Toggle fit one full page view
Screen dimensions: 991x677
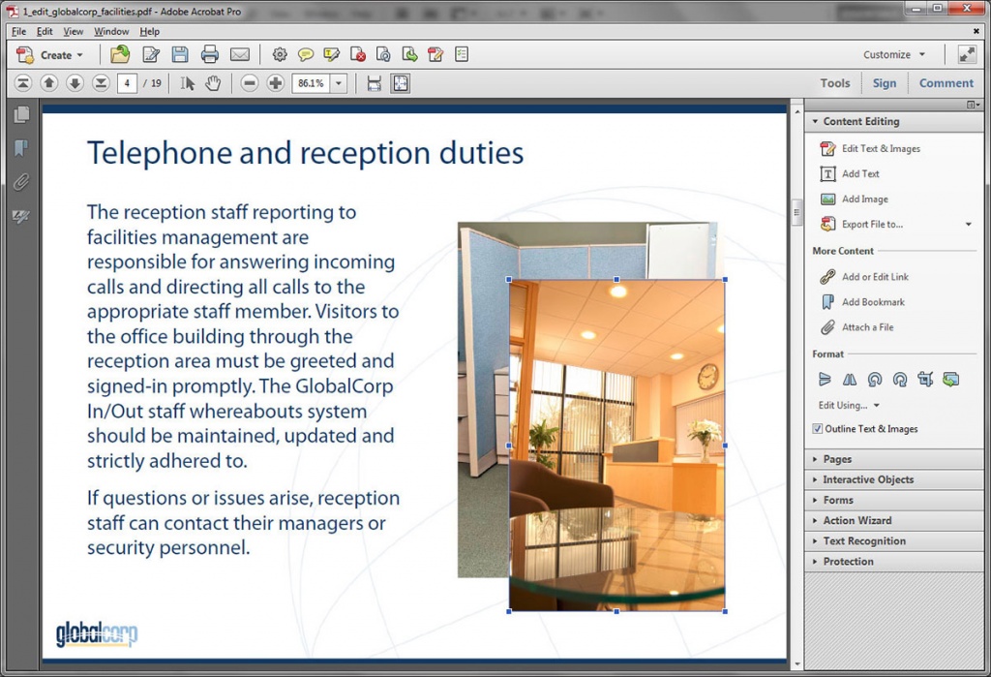[401, 83]
